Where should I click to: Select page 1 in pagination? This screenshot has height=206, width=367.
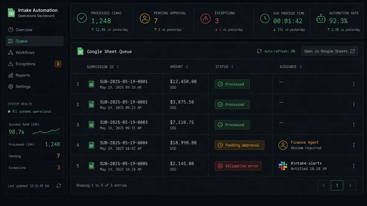coord(337,185)
